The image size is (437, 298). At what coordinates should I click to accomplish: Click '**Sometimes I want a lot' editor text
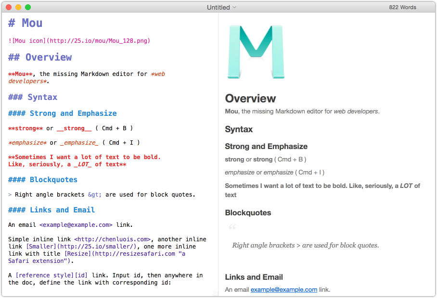(84, 161)
